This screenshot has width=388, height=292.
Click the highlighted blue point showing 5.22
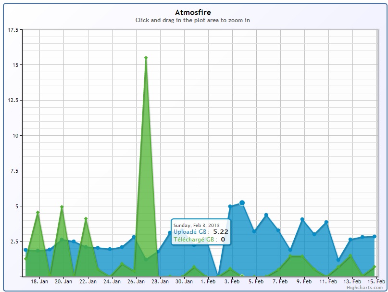pos(242,203)
